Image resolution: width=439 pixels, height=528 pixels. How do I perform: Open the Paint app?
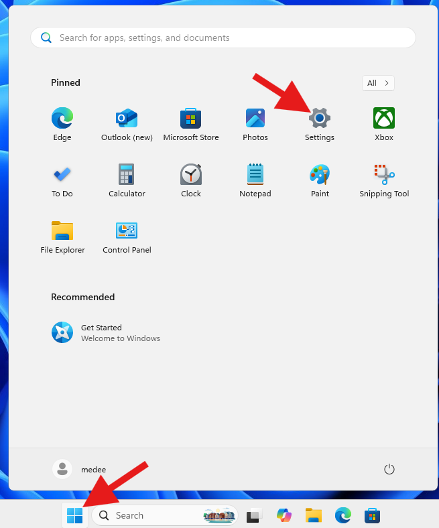click(320, 180)
